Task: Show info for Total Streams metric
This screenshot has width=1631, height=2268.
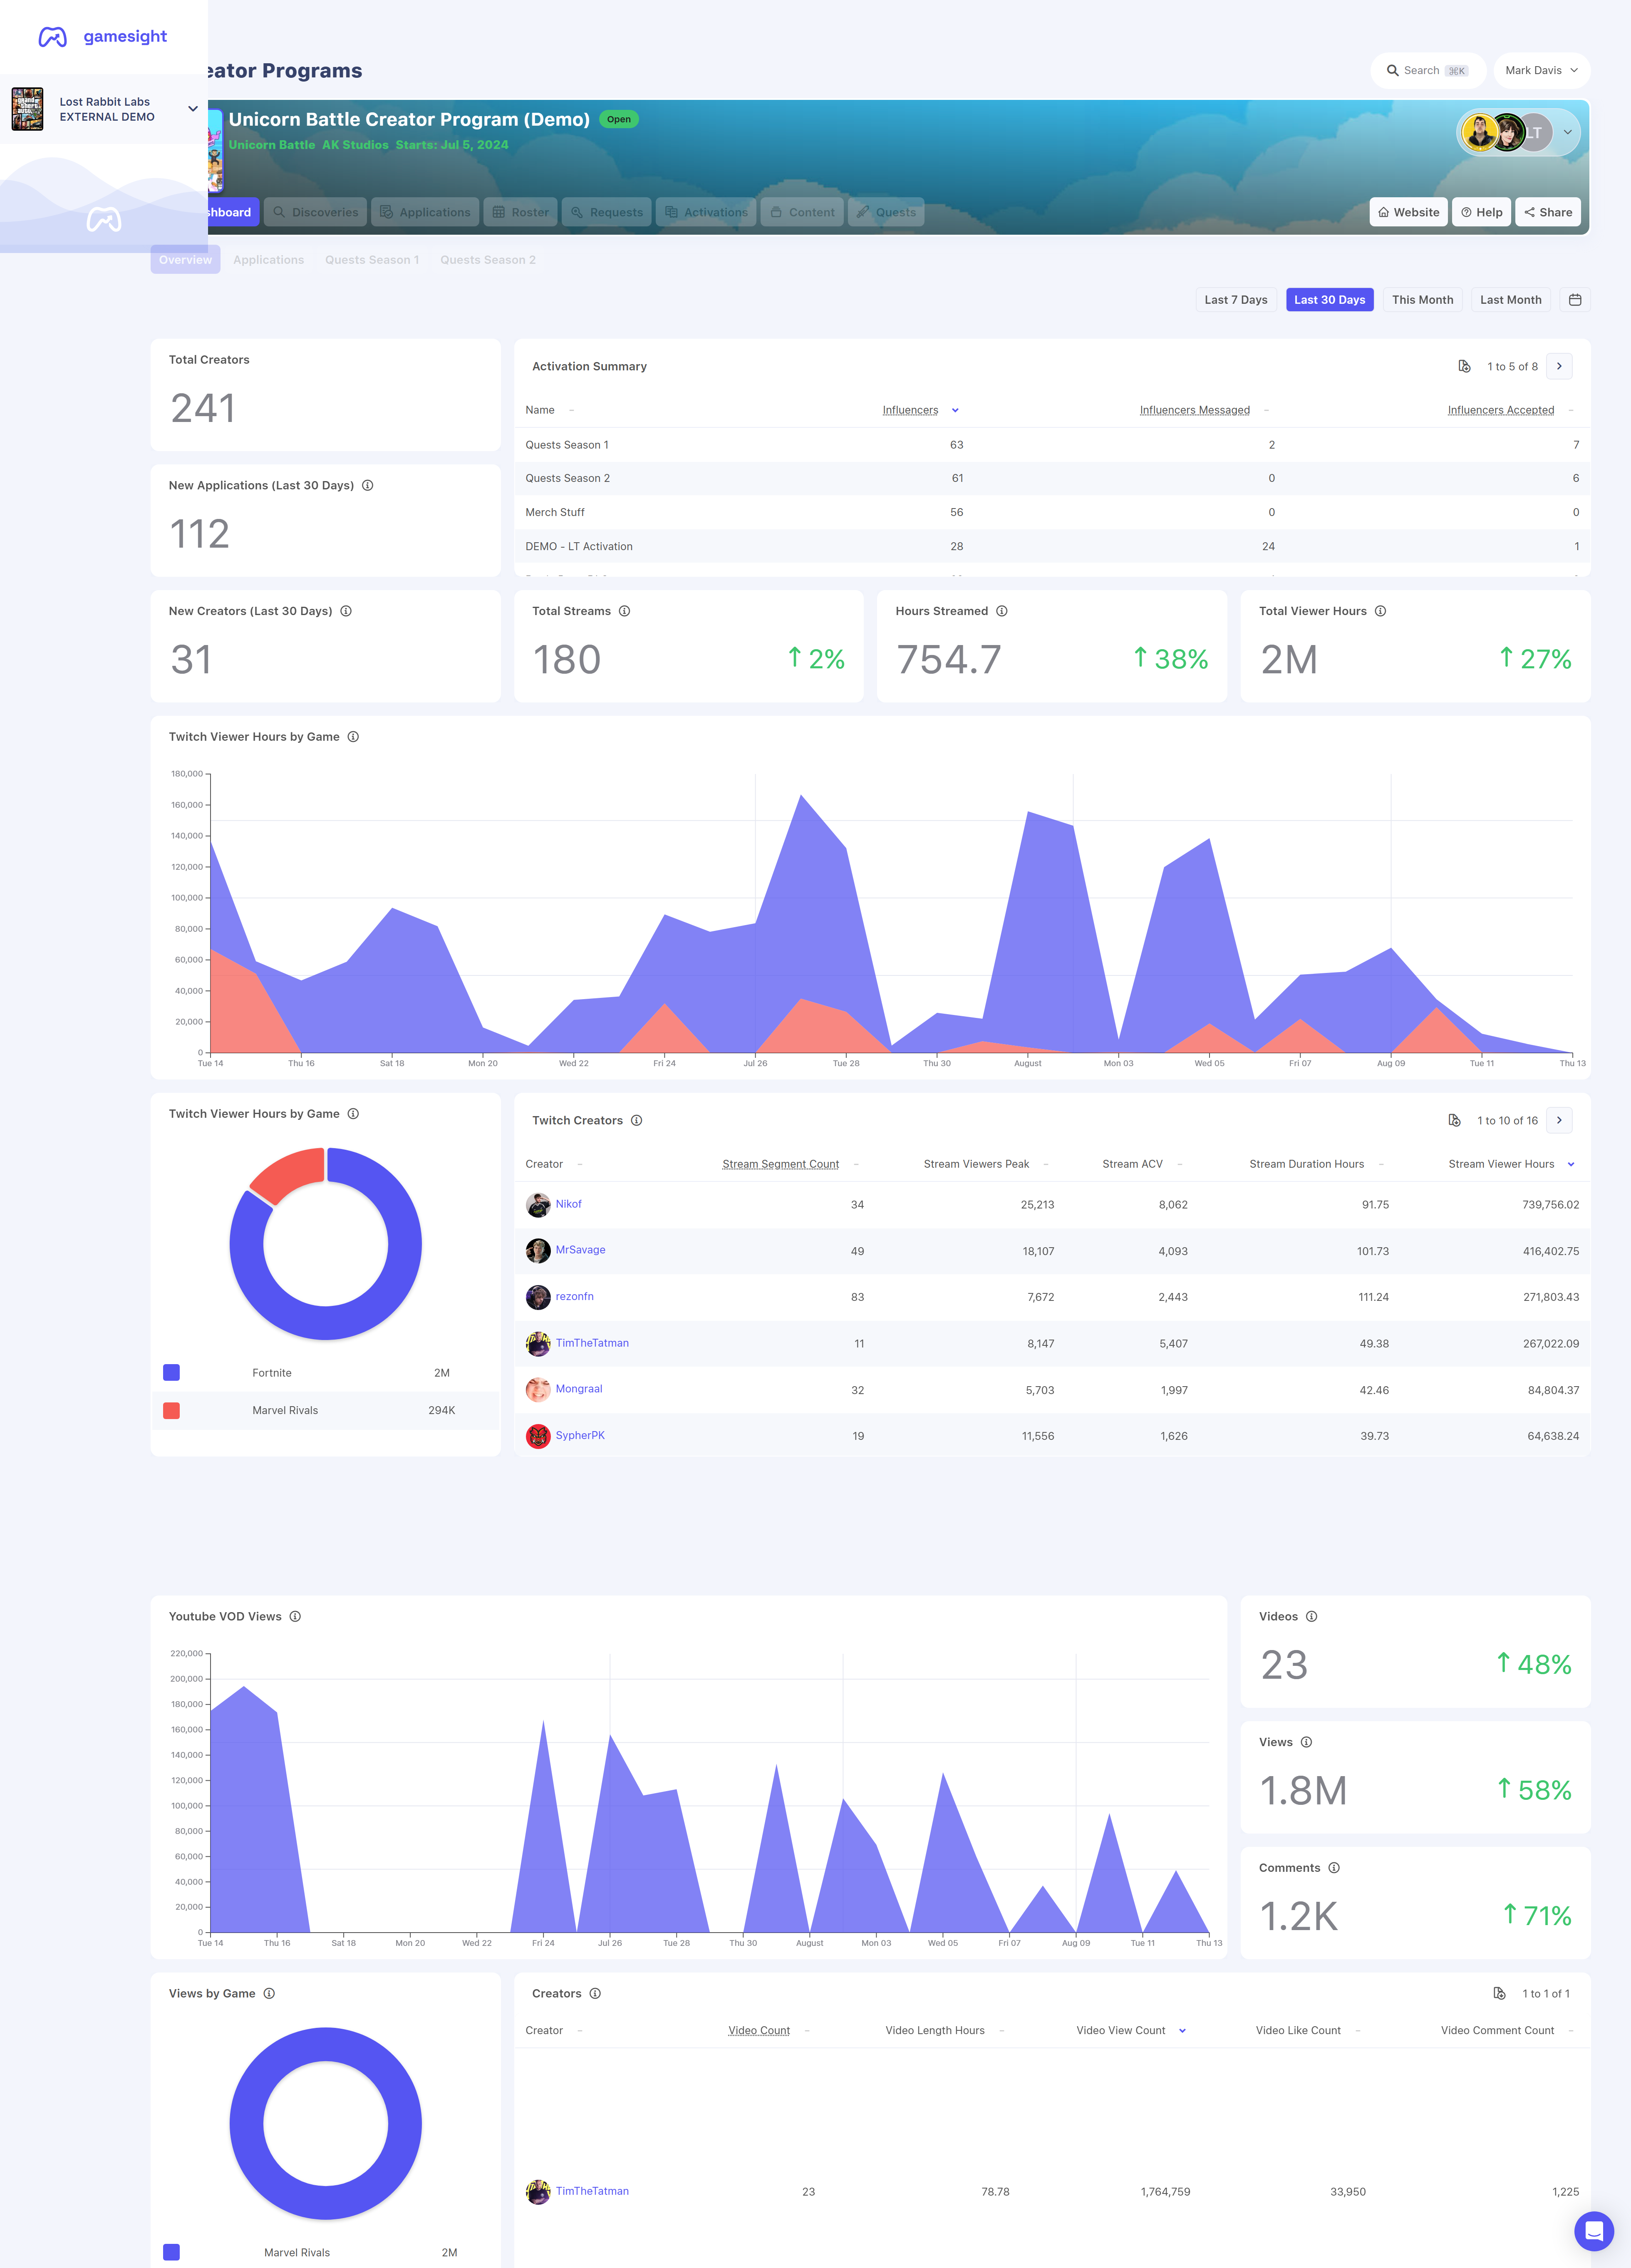Action: pos(624,611)
